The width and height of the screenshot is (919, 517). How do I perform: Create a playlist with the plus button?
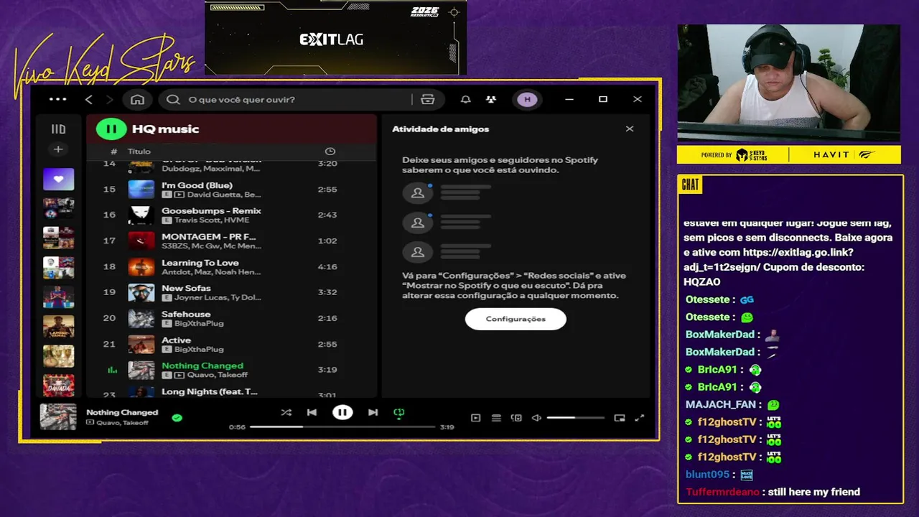click(58, 149)
